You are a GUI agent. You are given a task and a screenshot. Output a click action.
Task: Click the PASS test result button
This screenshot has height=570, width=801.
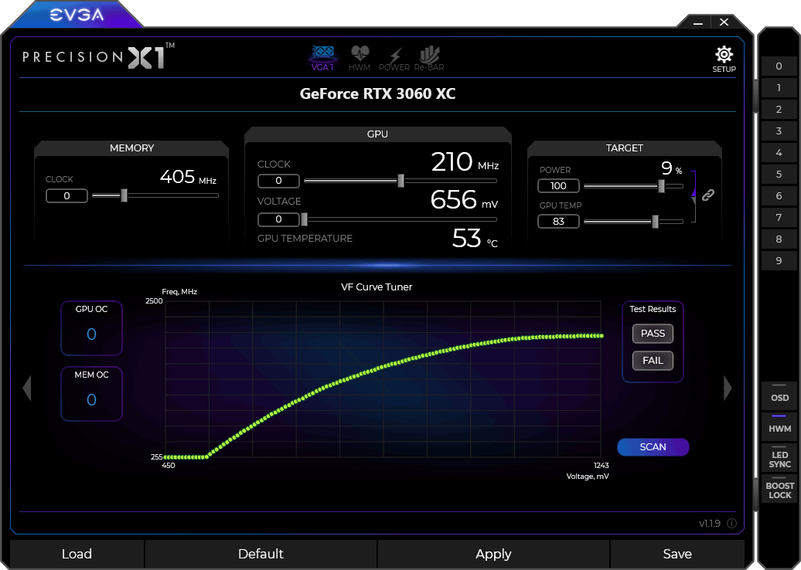pos(653,333)
